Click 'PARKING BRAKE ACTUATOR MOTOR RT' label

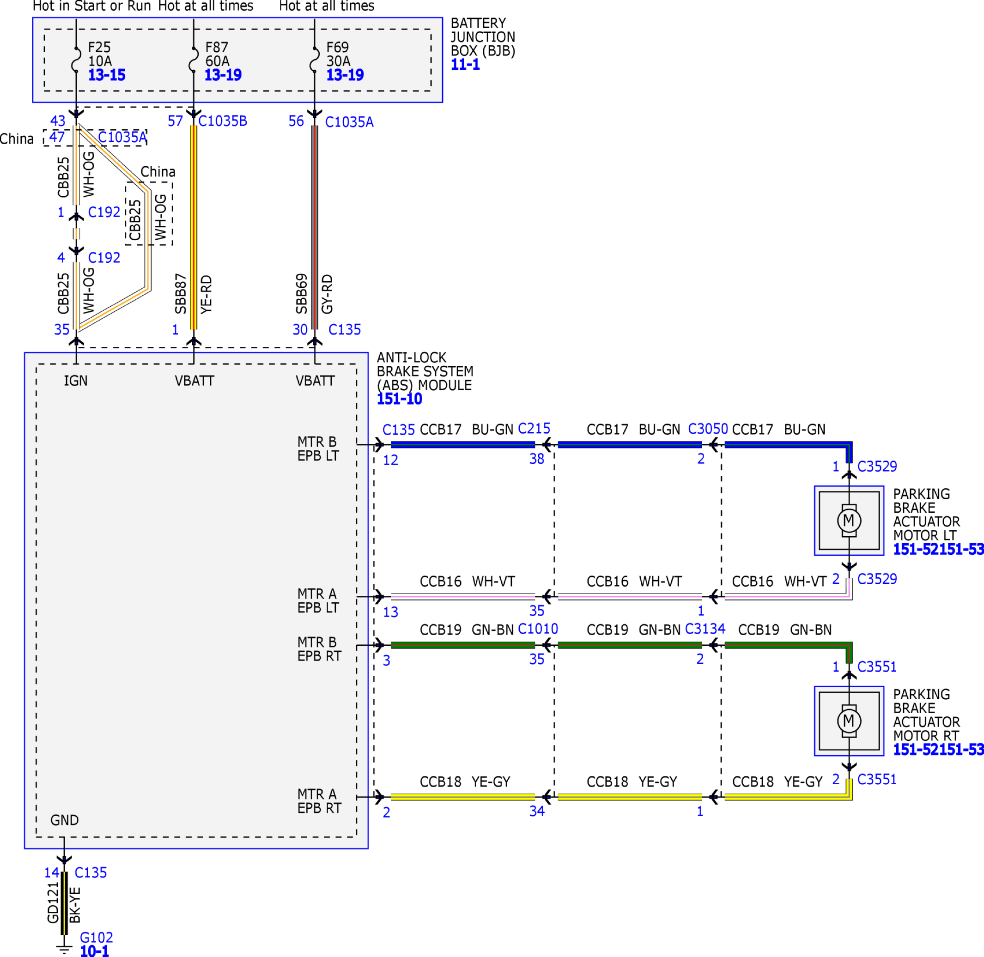[x=926, y=715]
